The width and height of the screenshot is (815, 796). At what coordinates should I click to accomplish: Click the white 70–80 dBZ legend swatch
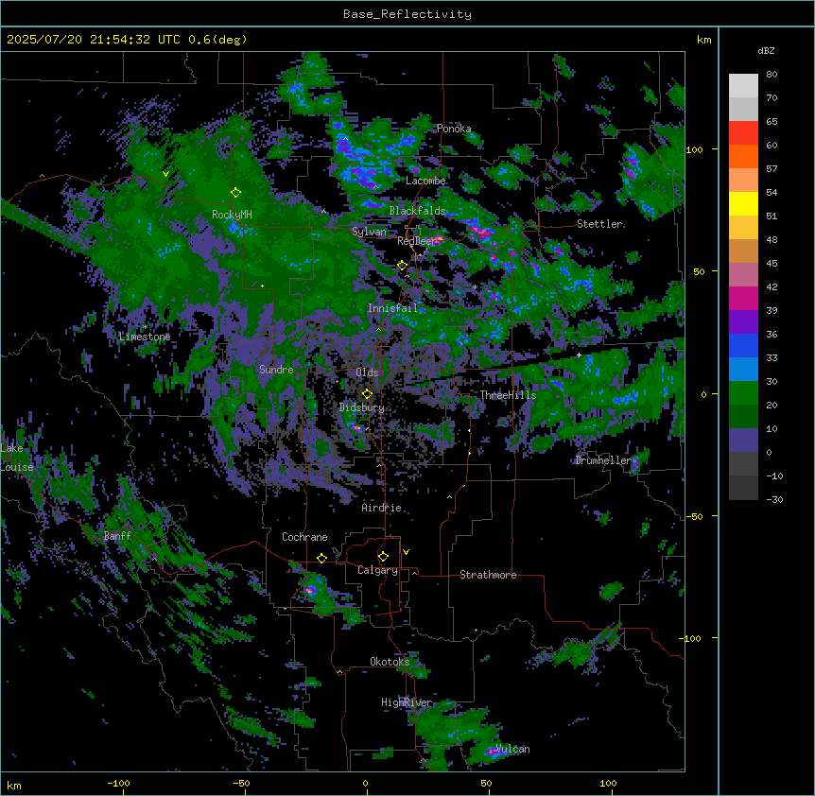click(x=743, y=86)
